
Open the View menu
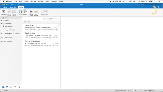pos(26,2)
